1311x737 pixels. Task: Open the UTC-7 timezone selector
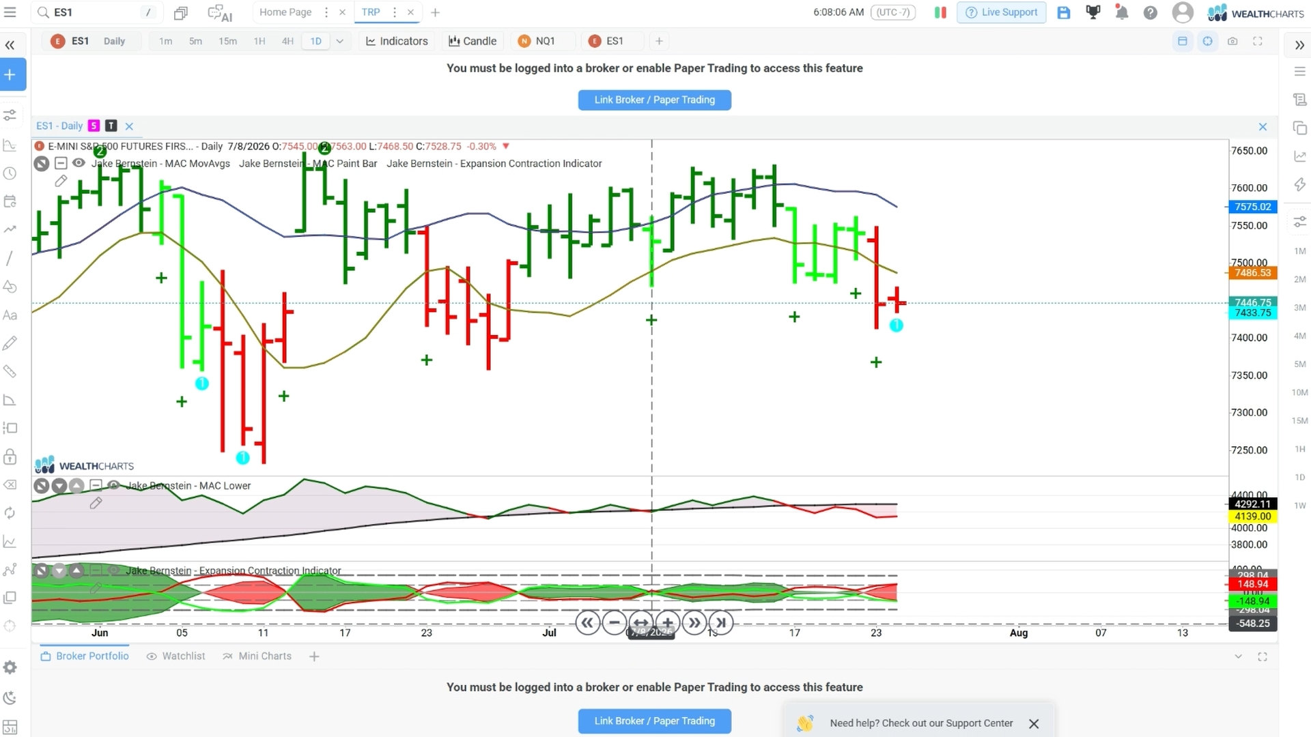point(893,12)
